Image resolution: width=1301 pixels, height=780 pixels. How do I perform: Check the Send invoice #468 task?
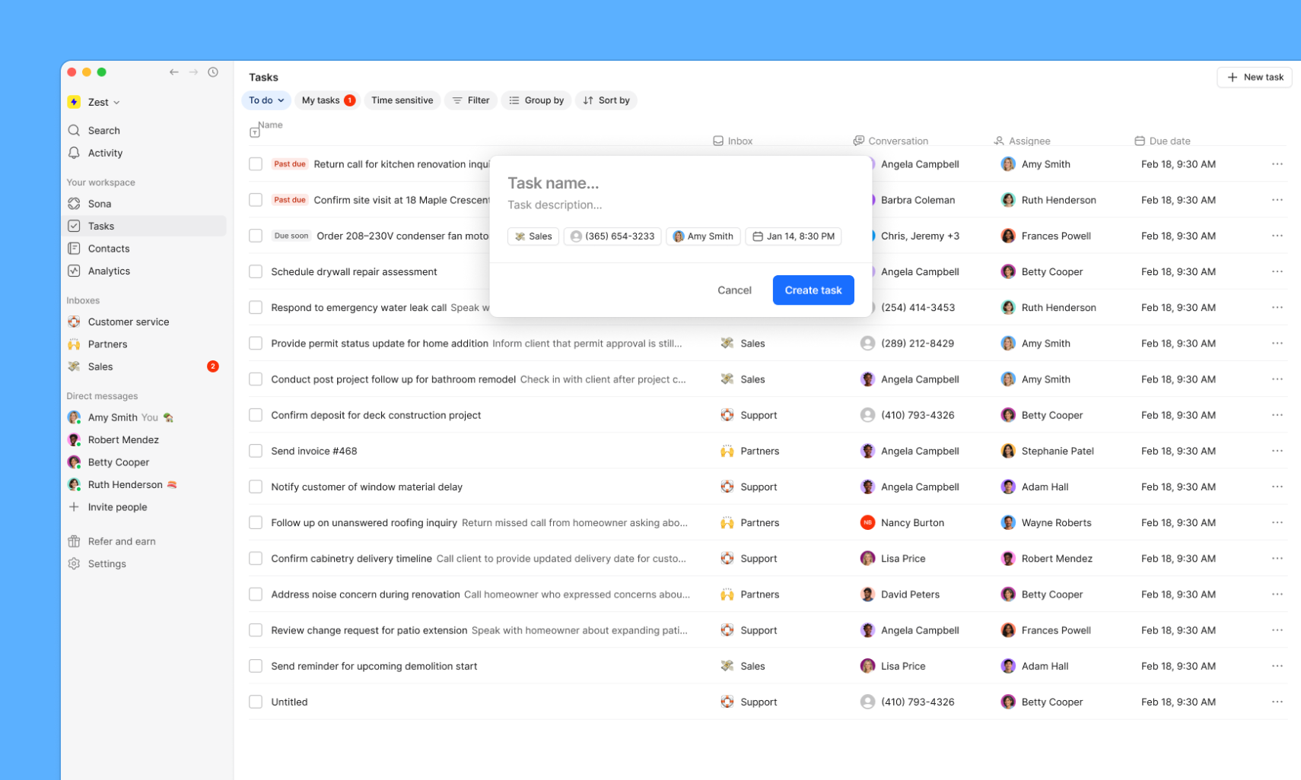pyautogui.click(x=256, y=451)
